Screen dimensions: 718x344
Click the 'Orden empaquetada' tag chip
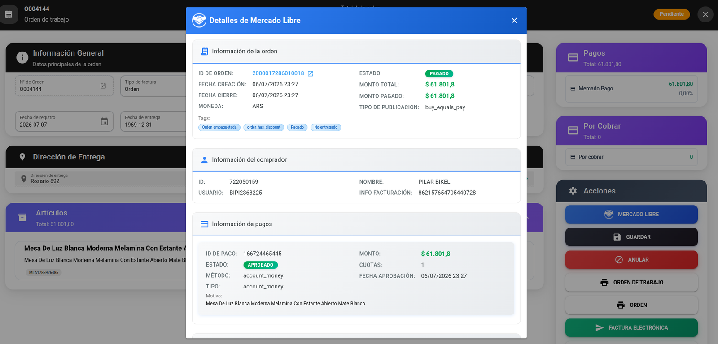pyautogui.click(x=219, y=127)
